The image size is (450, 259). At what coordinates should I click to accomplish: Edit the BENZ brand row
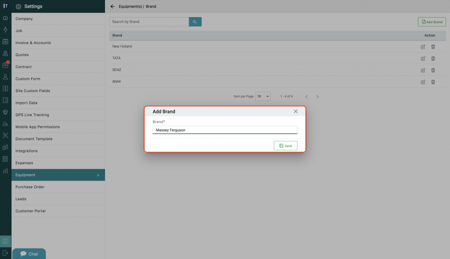tap(423, 70)
